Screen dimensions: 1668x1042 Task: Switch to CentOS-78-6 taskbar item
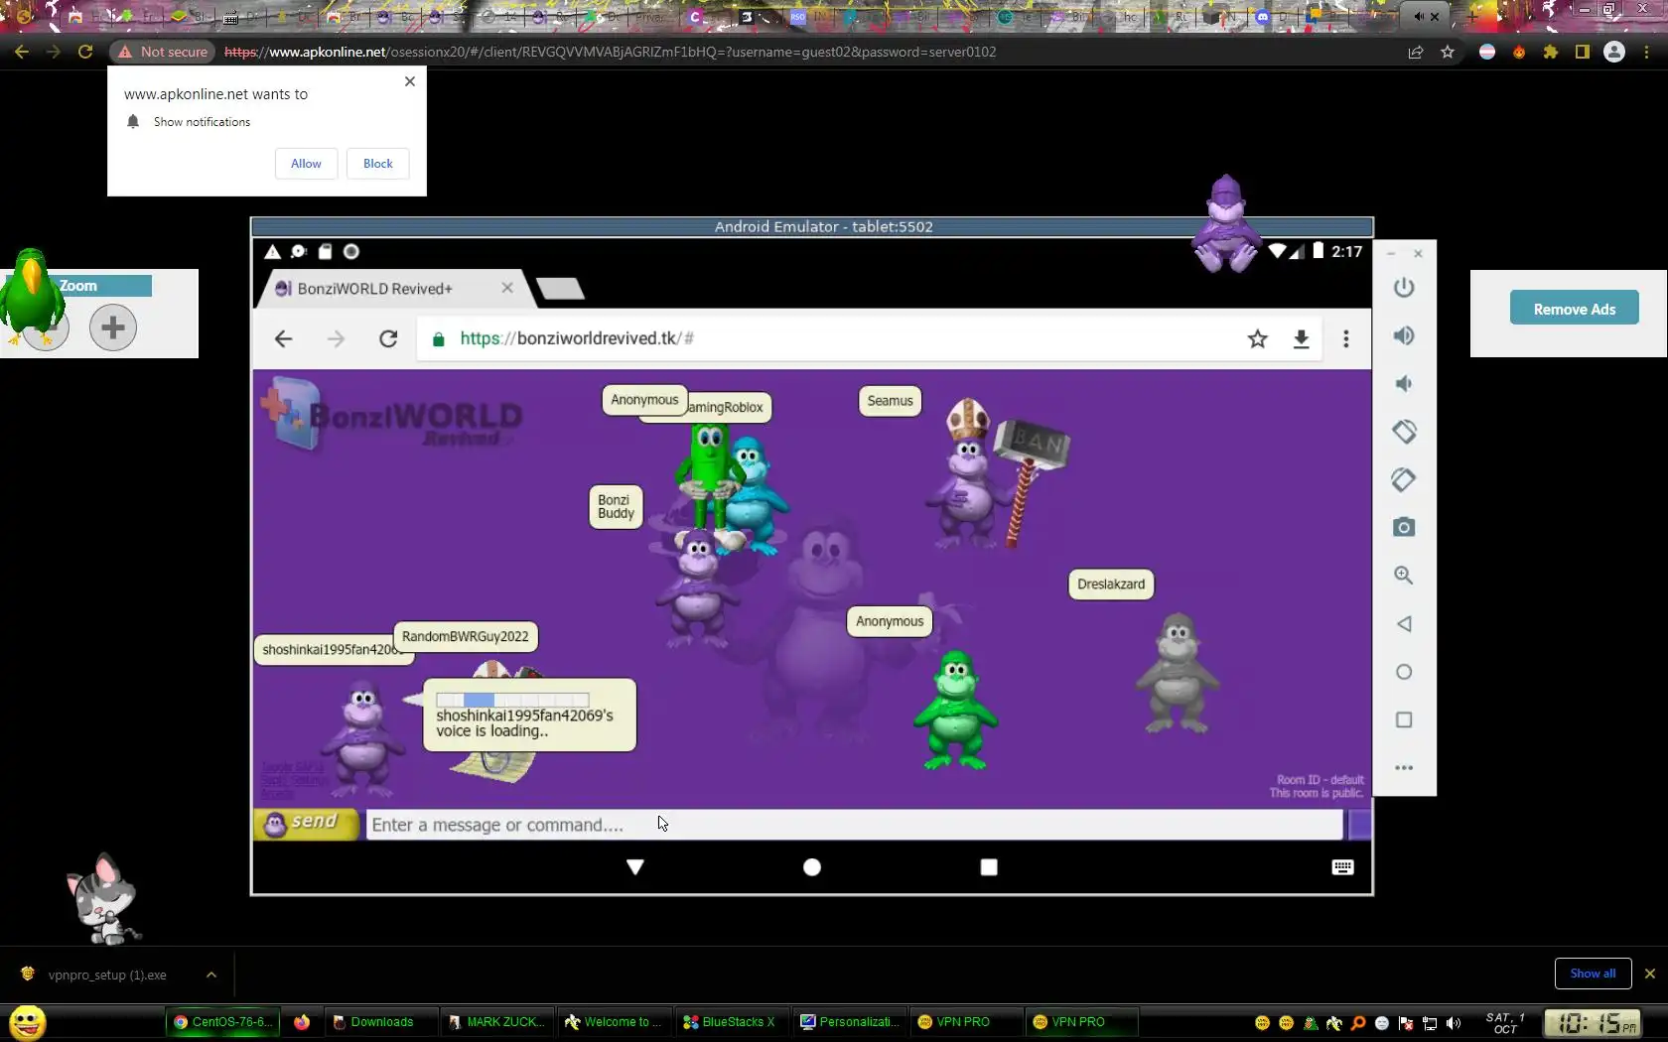pyautogui.click(x=222, y=1022)
